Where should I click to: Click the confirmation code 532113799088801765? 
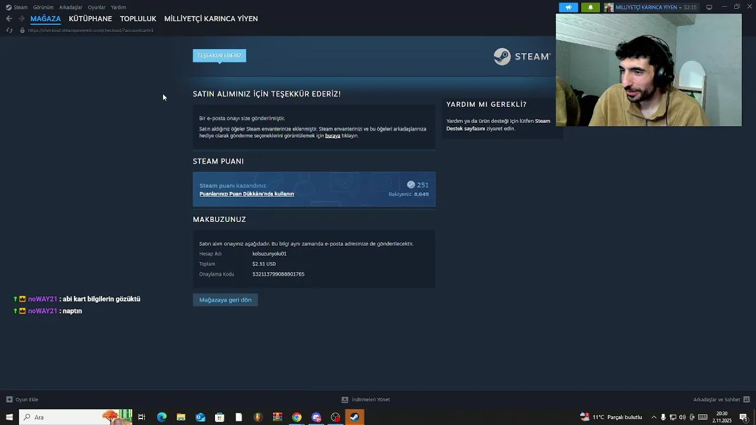point(278,274)
